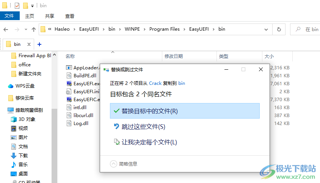
Task: Close the 替换或跳过文件 dialog
Action: click(260, 69)
